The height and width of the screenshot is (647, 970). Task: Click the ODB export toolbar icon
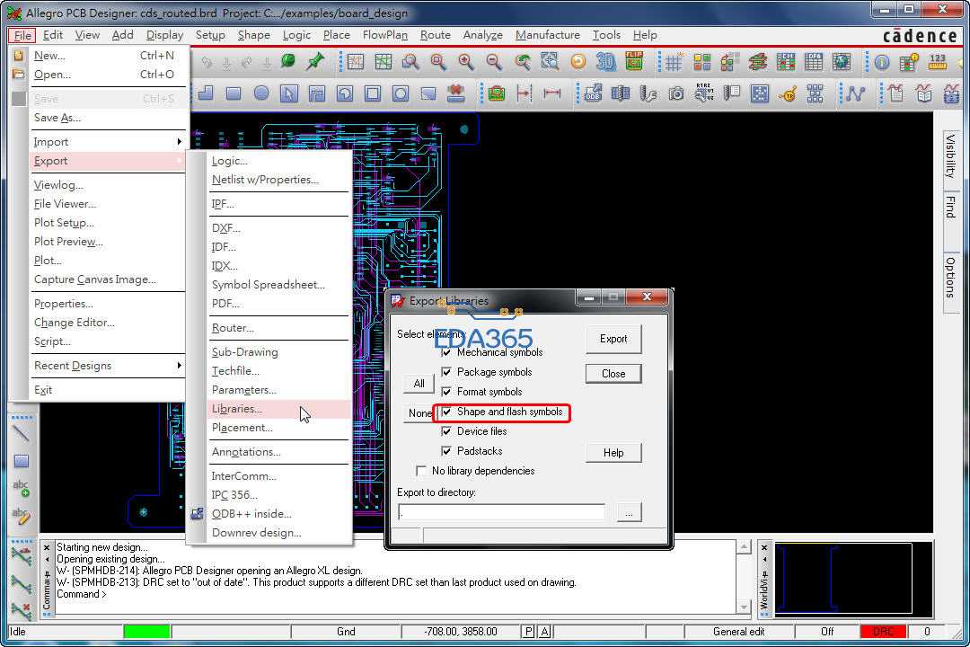coord(593,93)
